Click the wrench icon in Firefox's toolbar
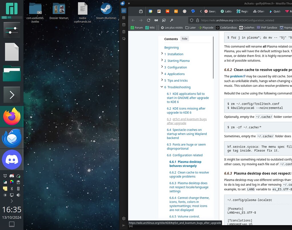292x230 pixels. [172, 20]
